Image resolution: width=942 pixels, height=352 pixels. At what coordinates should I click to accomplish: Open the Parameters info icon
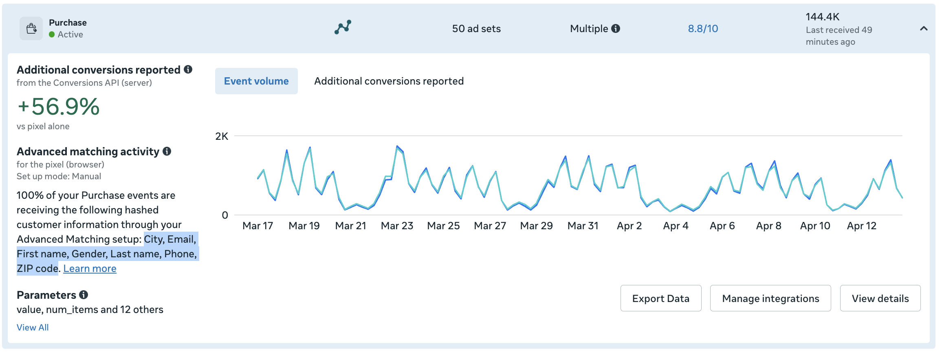84,295
